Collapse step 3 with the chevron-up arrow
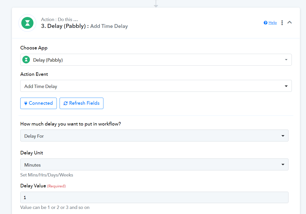This screenshot has width=306, height=214. pos(290,22)
